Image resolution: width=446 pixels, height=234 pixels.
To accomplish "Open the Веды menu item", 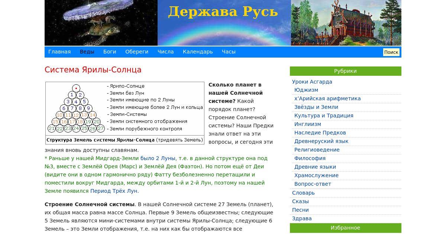I will click(87, 52).
